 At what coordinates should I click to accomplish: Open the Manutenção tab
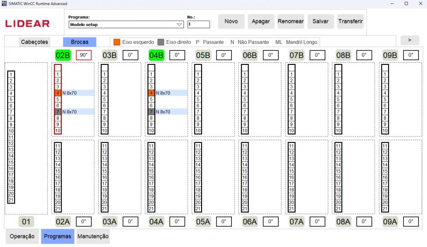pyautogui.click(x=93, y=236)
